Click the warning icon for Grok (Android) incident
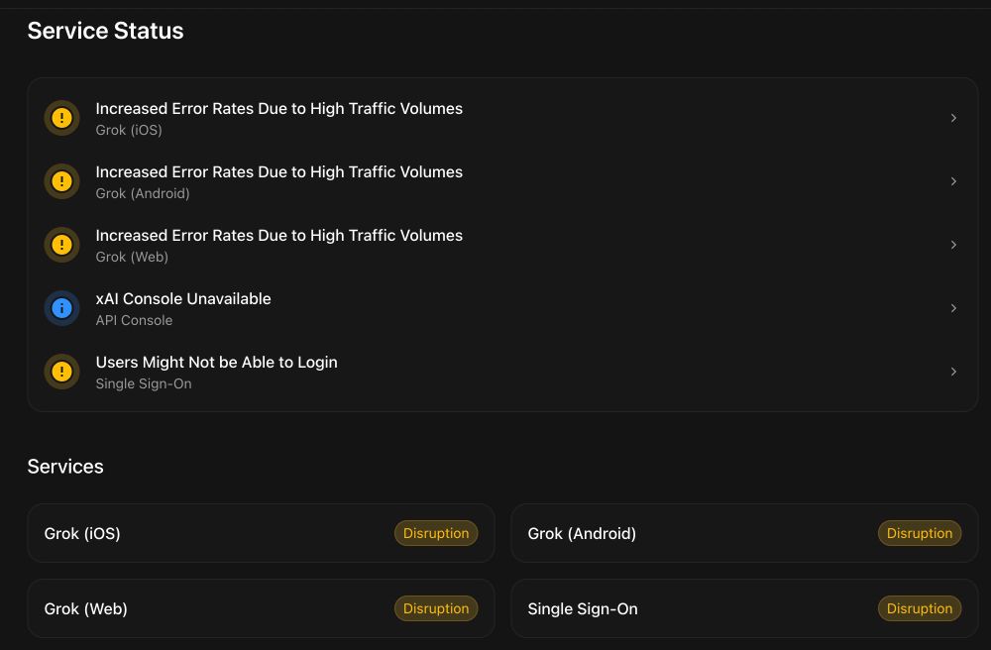The width and height of the screenshot is (991, 650). tap(61, 181)
